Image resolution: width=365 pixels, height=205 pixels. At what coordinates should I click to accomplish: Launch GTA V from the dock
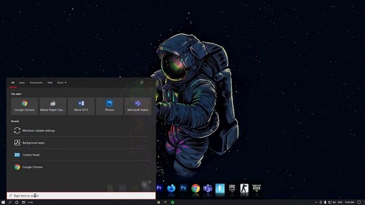point(256,188)
